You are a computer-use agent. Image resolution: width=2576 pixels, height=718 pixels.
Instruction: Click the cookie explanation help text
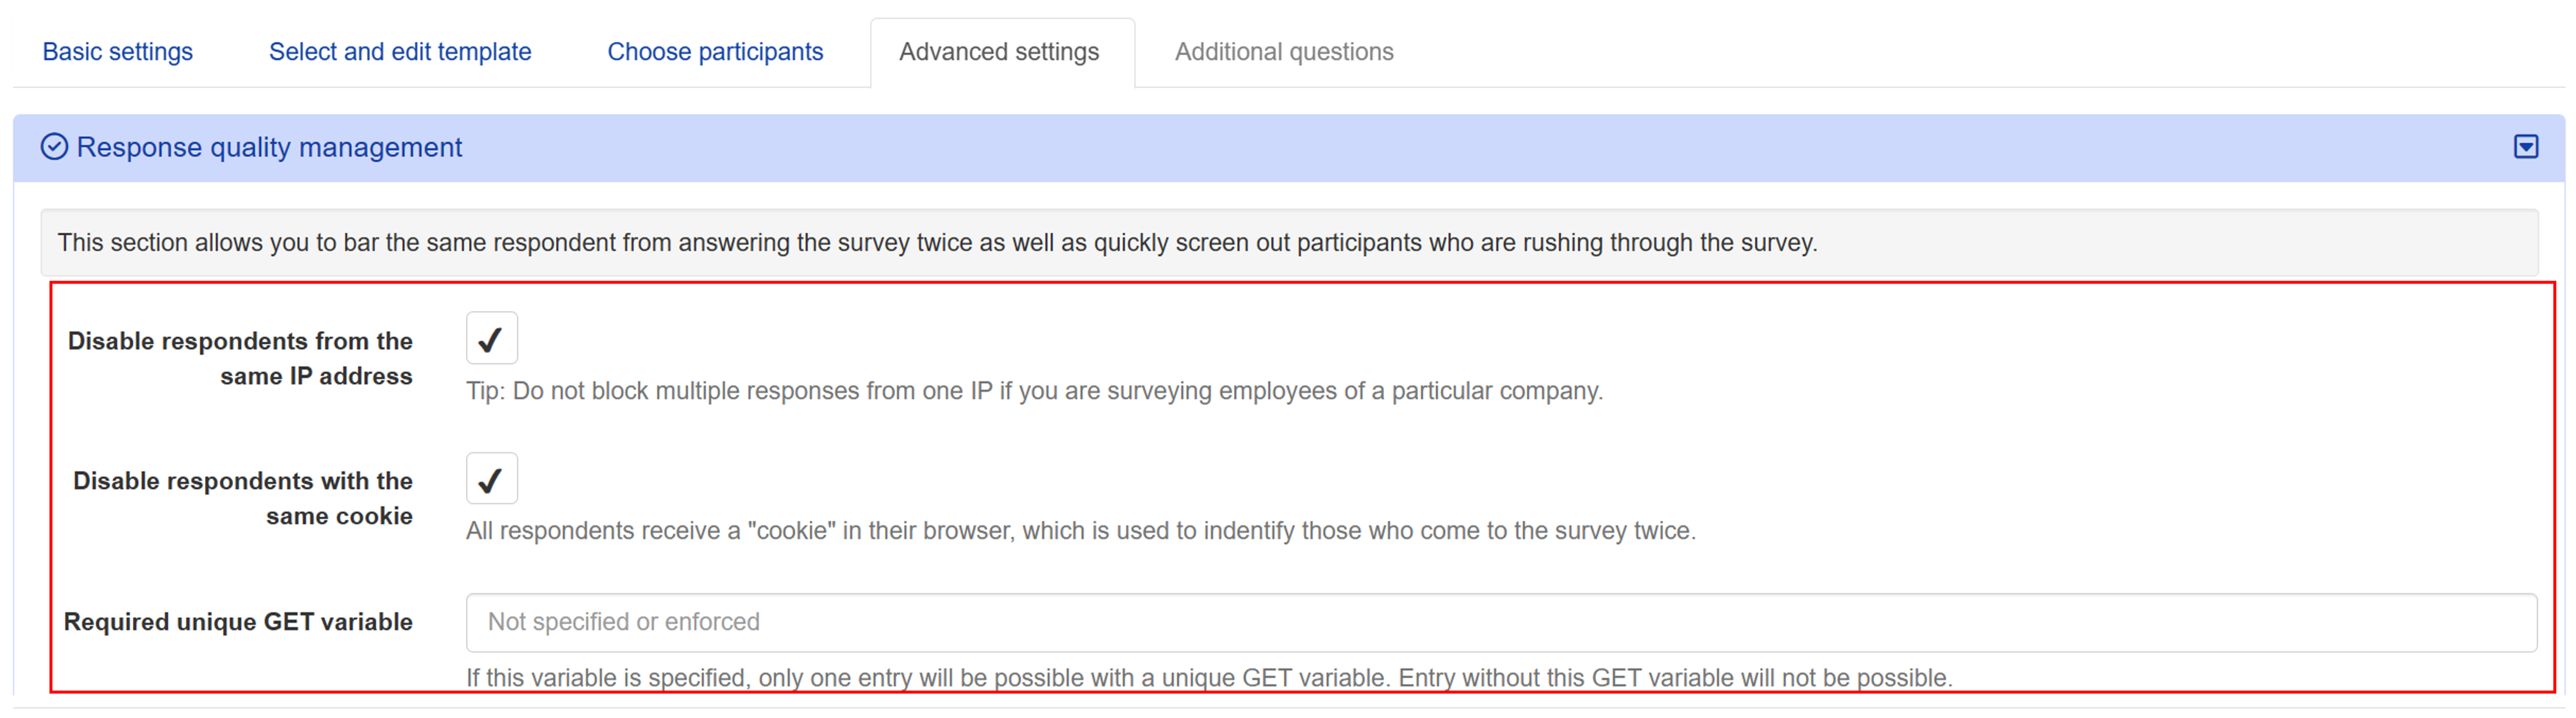(1081, 531)
